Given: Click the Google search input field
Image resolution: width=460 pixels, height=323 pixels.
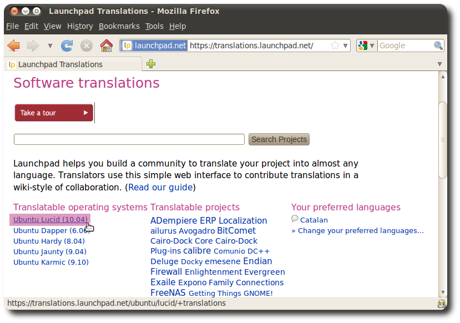Looking at the screenshot, I should [x=406, y=46].
